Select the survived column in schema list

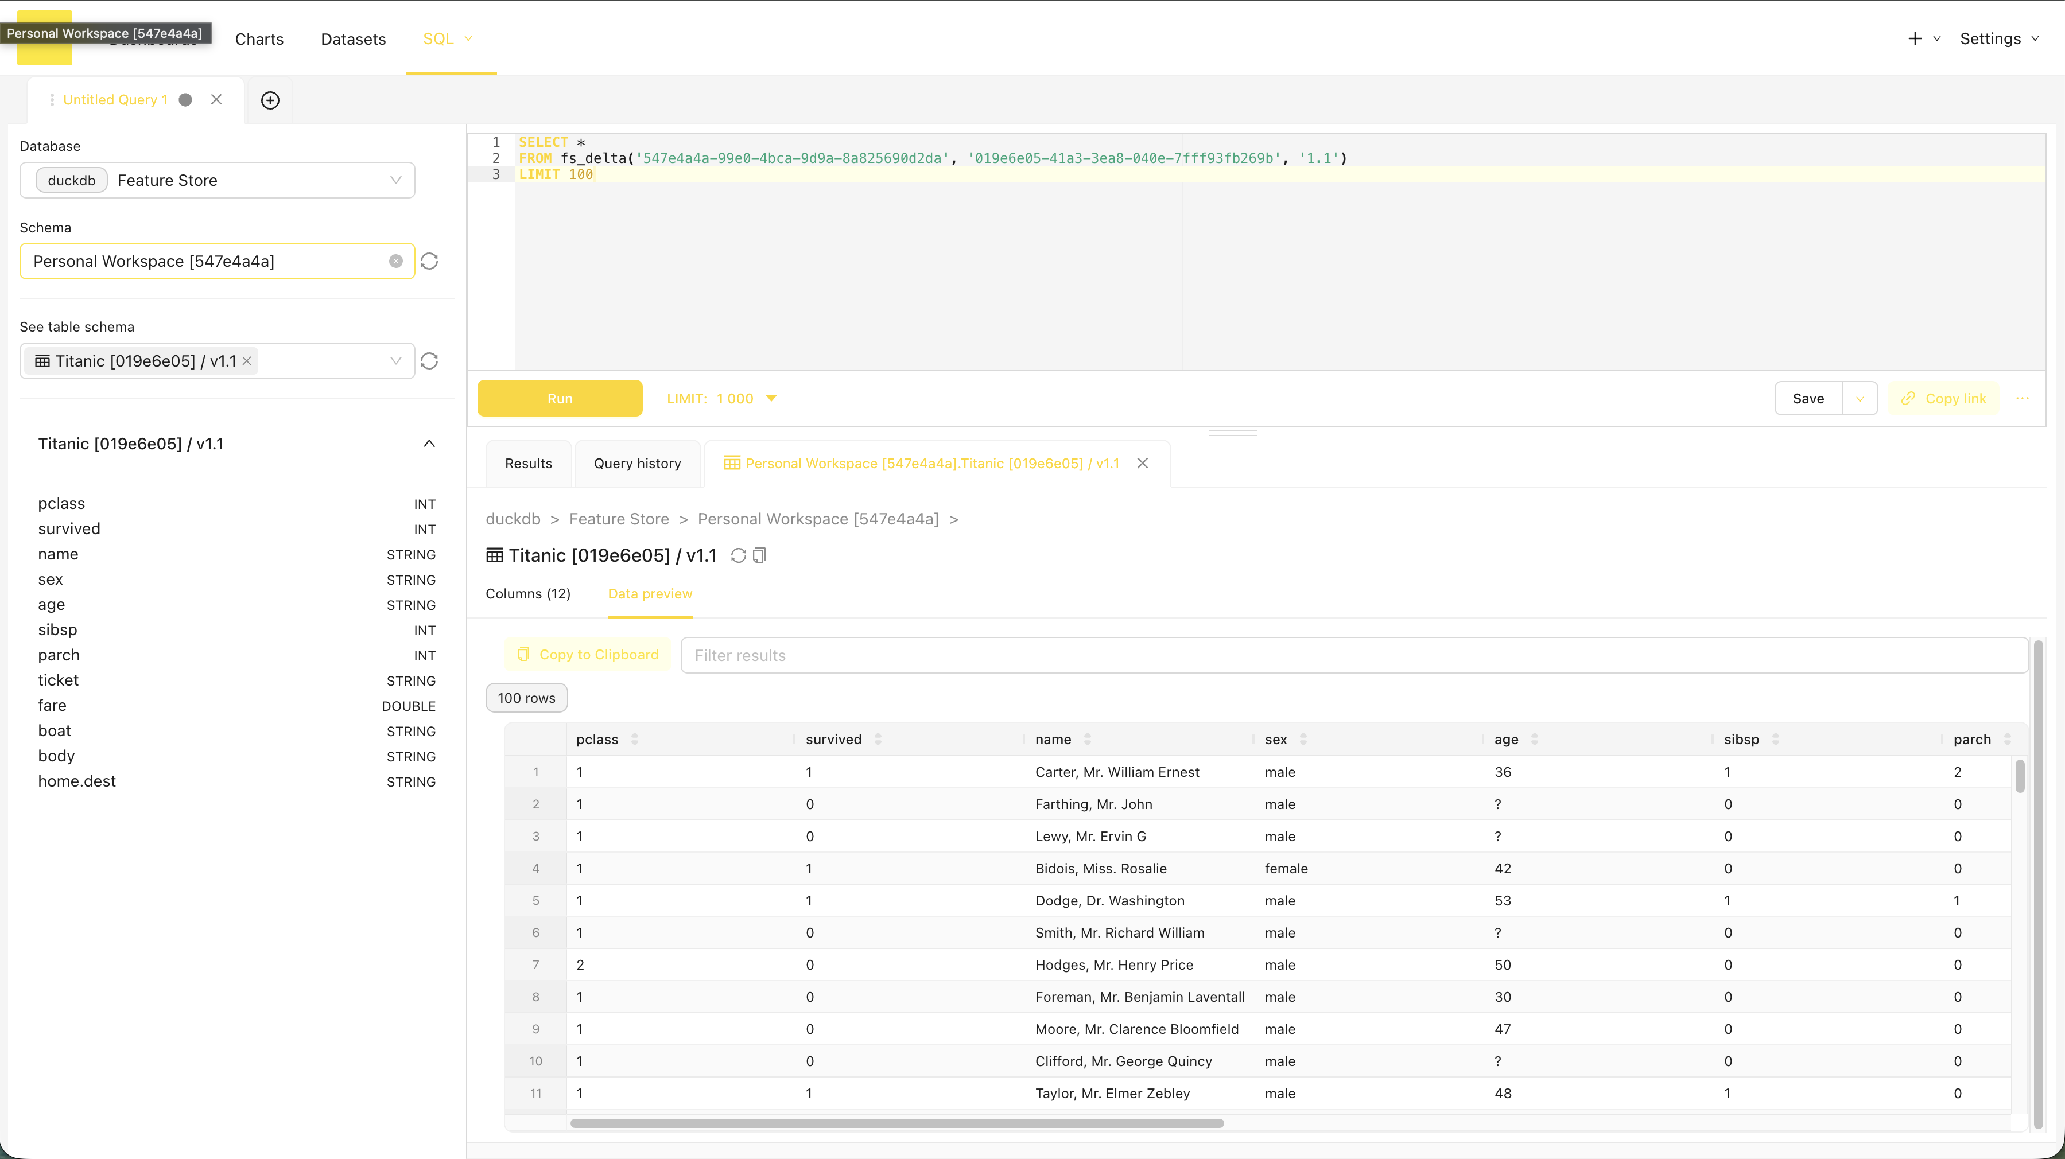(236, 529)
